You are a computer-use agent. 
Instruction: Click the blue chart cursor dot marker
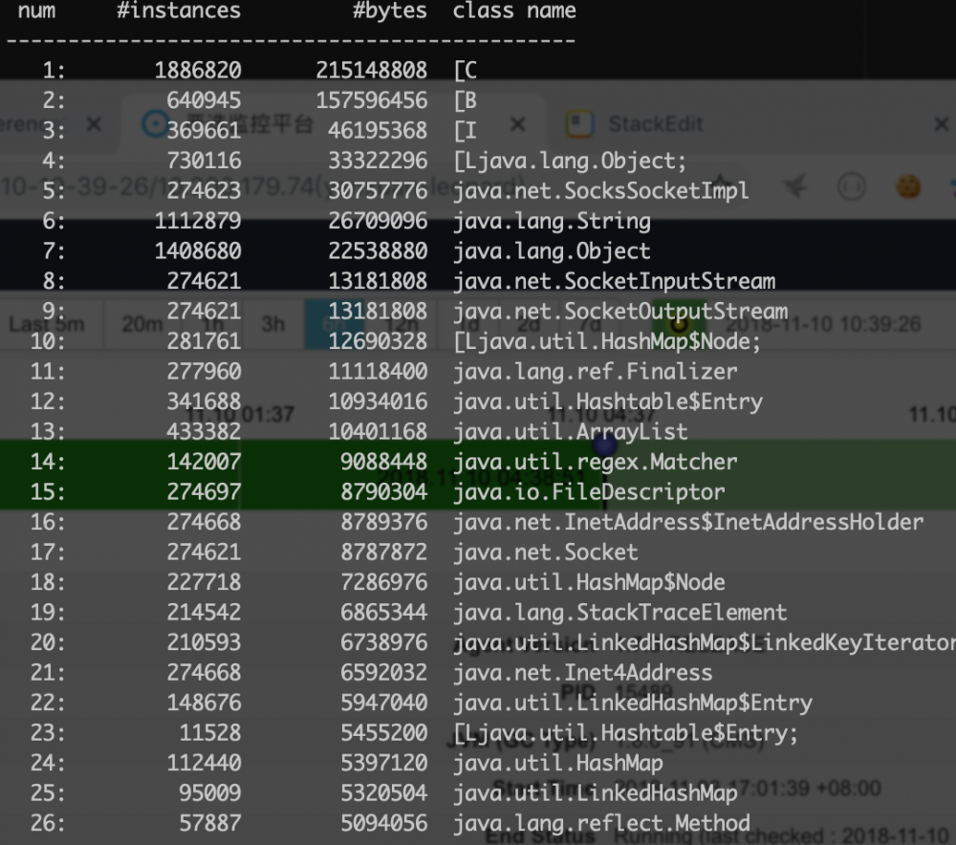pos(605,445)
